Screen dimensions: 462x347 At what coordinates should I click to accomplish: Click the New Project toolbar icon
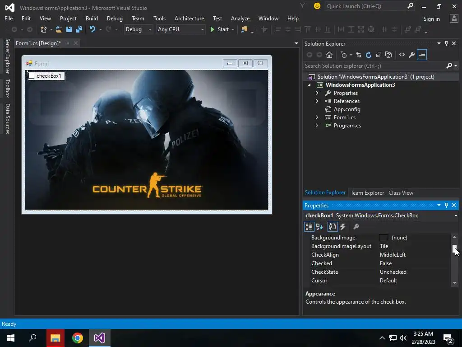coord(44,29)
